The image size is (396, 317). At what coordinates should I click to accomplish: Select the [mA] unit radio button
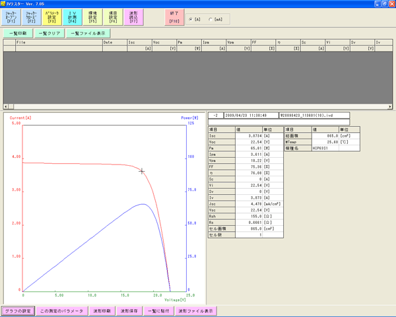(211, 19)
